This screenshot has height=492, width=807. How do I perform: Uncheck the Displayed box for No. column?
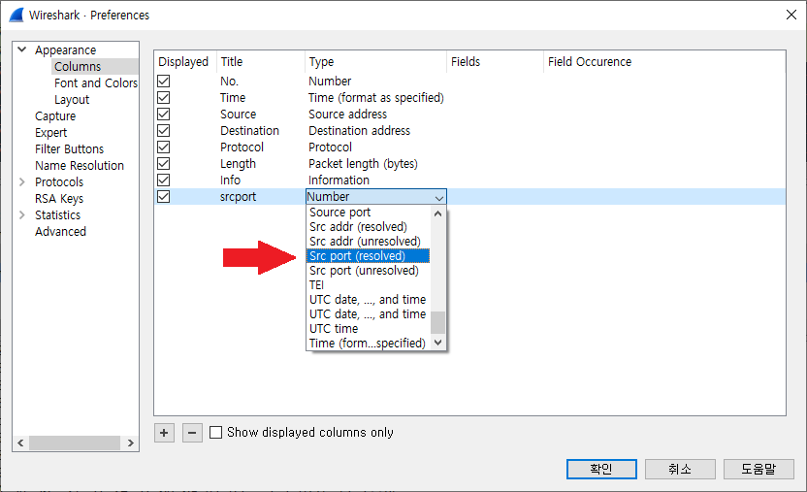click(x=164, y=81)
